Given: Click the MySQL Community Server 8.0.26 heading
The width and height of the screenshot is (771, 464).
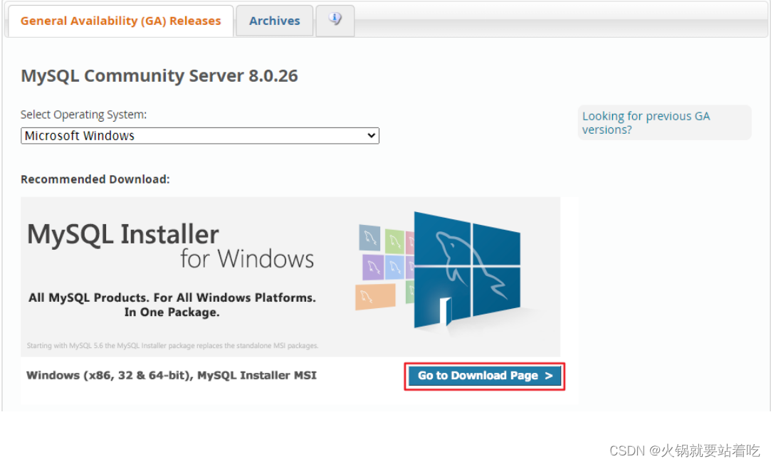Looking at the screenshot, I should coord(159,75).
